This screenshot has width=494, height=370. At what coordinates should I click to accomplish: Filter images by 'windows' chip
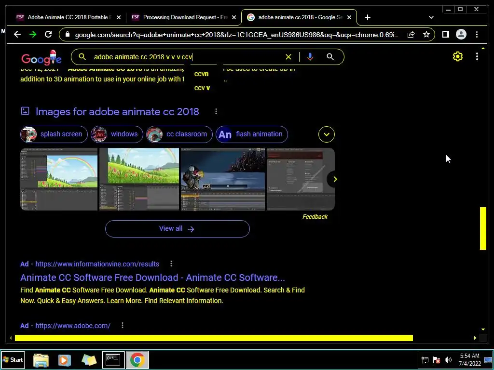(x=117, y=134)
